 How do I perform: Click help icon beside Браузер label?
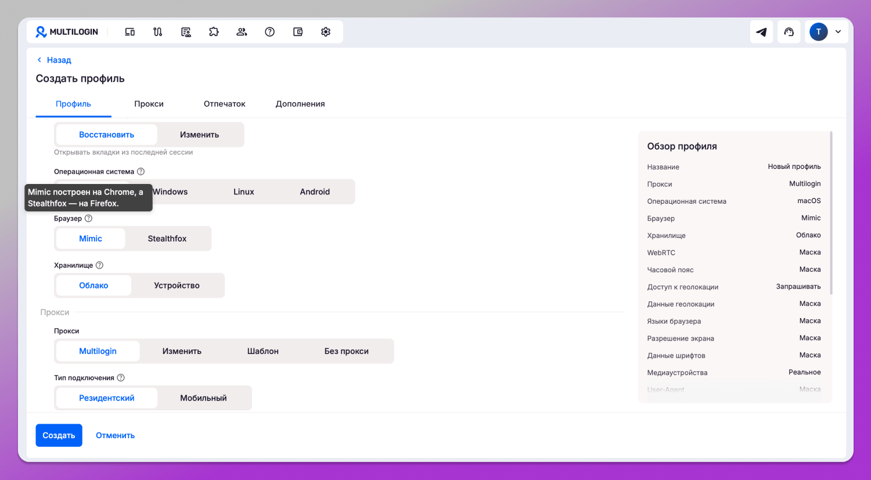[x=88, y=219]
